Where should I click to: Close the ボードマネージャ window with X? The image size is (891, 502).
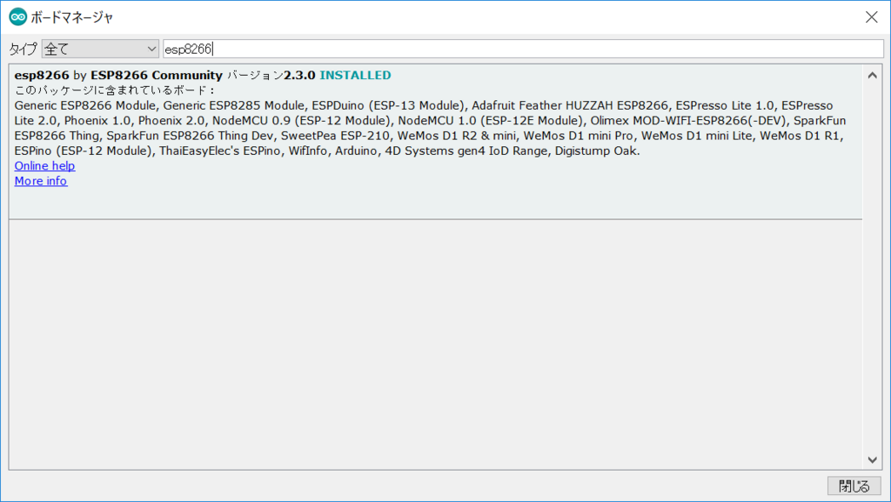tap(872, 17)
